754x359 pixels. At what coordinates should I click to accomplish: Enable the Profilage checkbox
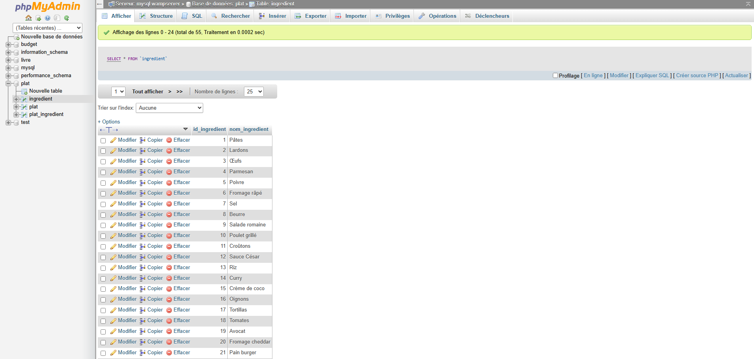click(555, 76)
